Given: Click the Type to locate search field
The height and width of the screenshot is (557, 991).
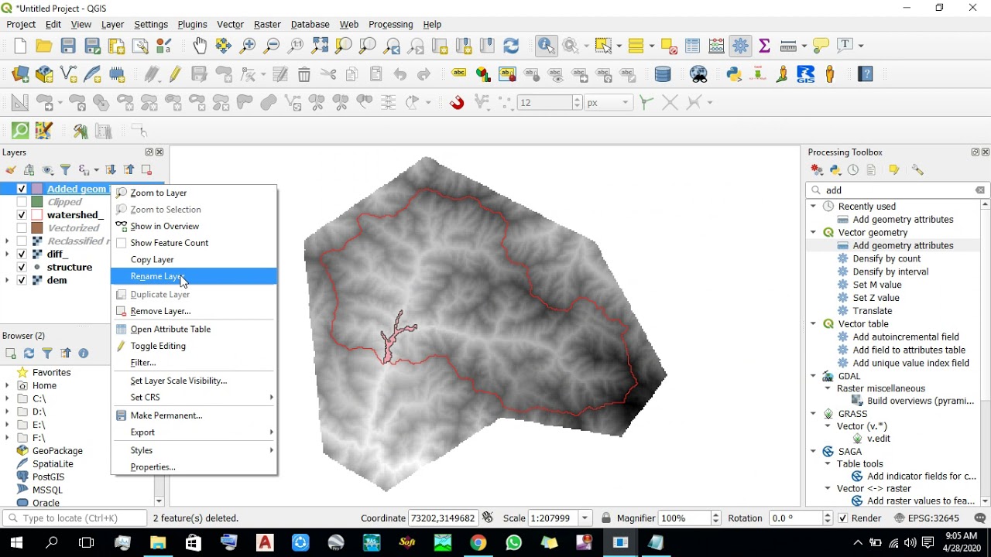Looking at the screenshot, I should coord(74,518).
